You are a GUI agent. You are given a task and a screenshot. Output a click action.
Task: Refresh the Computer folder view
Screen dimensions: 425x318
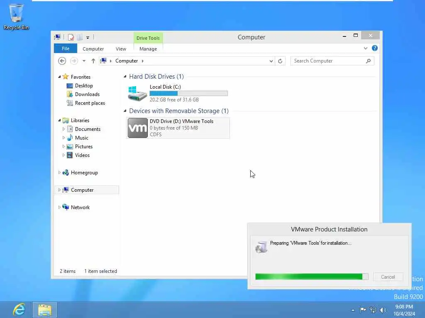(280, 61)
